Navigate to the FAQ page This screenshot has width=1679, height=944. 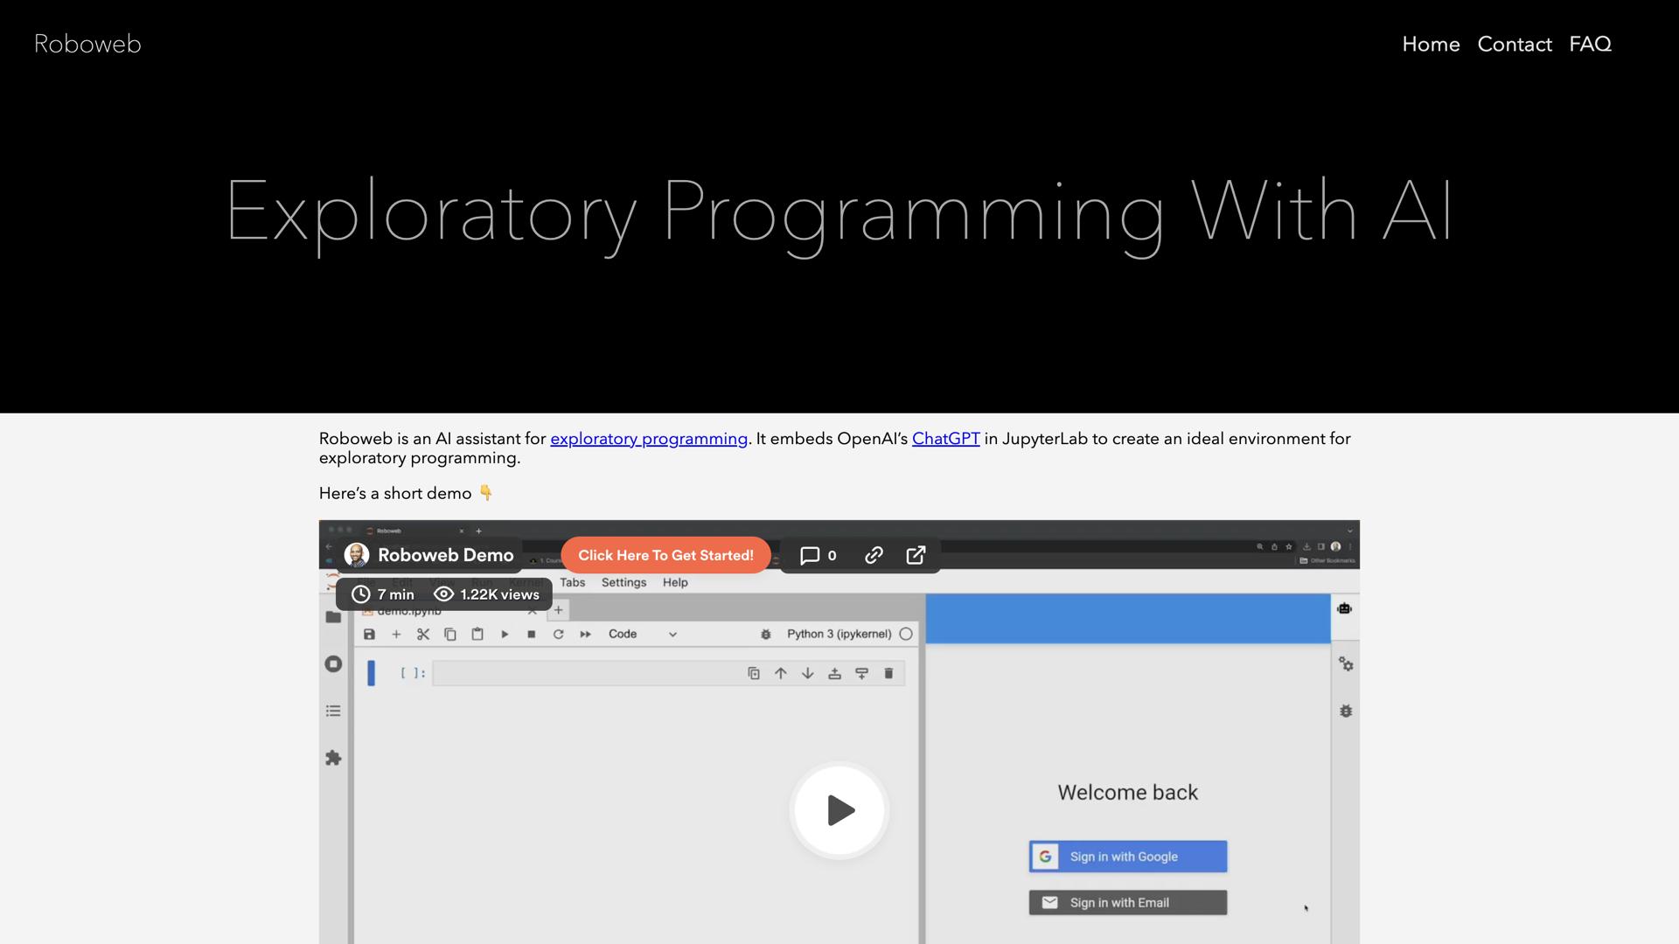1590,44
